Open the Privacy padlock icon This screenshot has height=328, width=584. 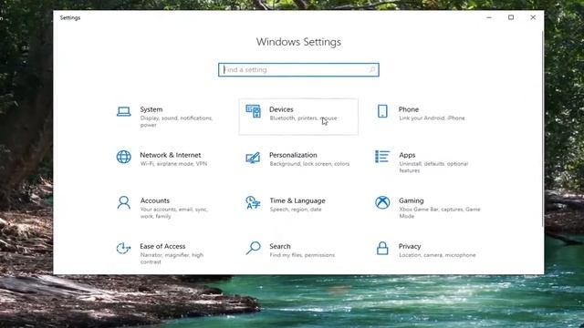click(382, 249)
